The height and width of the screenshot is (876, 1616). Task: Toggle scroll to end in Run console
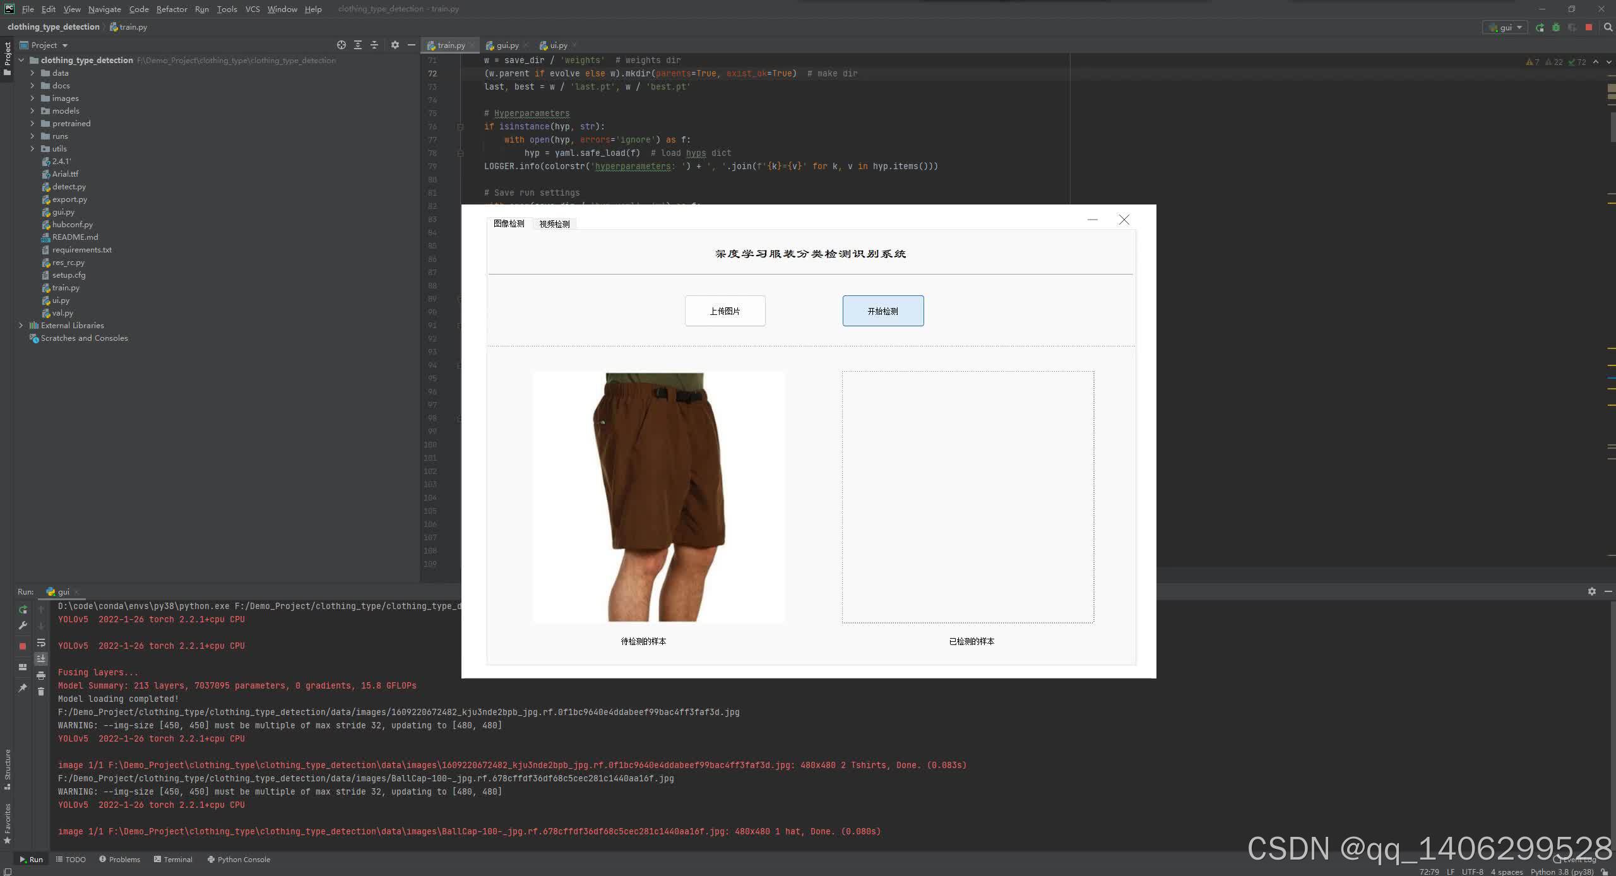click(x=41, y=659)
